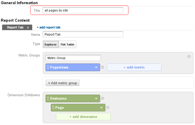Open the Pageviews metric dropdown
Viewport: 195px width, 125px height.
(96, 67)
